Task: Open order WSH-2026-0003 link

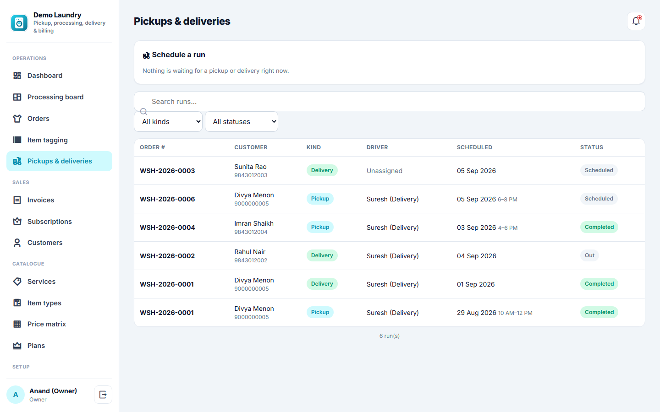Action: [167, 171]
